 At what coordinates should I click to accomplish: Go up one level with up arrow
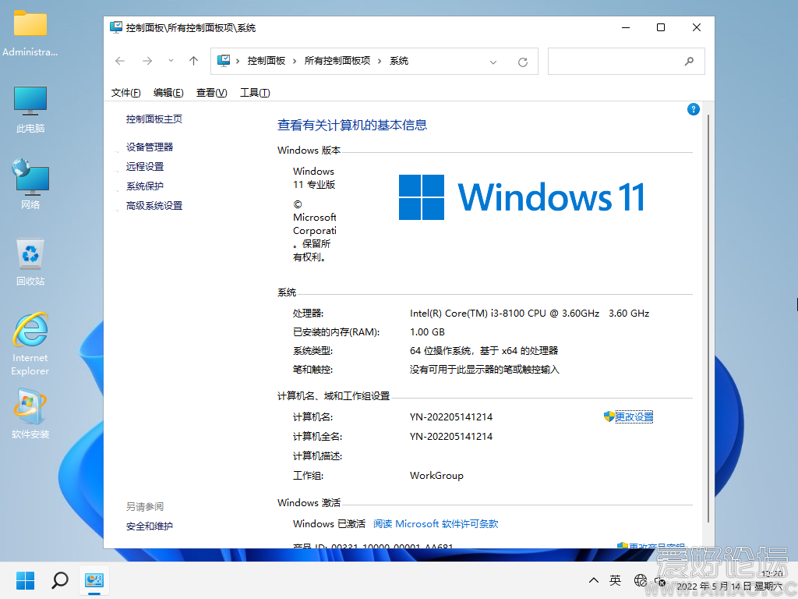(194, 61)
